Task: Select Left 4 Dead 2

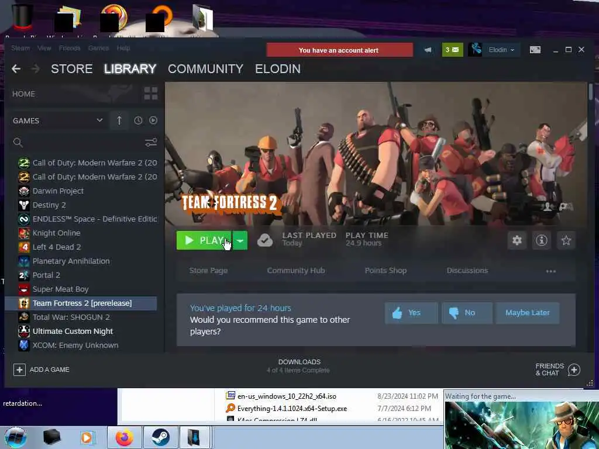Action: tap(81, 247)
